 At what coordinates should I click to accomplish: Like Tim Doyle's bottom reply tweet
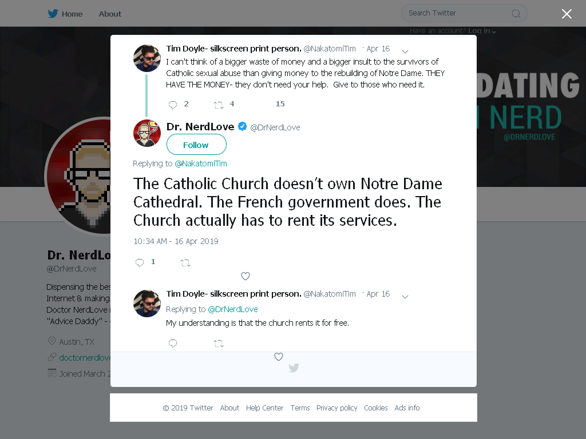tap(279, 357)
